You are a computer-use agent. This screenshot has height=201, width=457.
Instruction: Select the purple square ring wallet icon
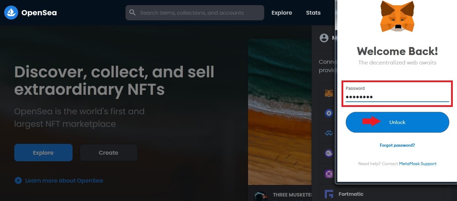tap(329, 173)
